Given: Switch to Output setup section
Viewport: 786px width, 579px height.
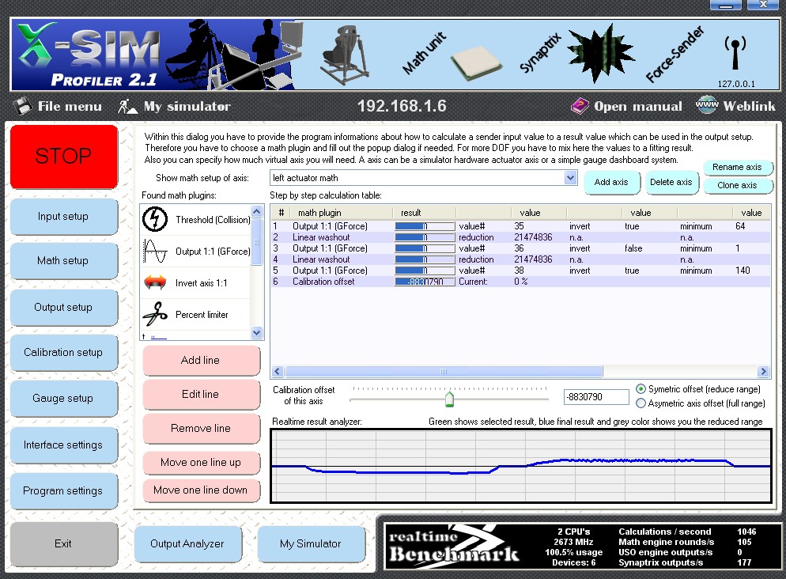Looking at the screenshot, I should [x=63, y=307].
